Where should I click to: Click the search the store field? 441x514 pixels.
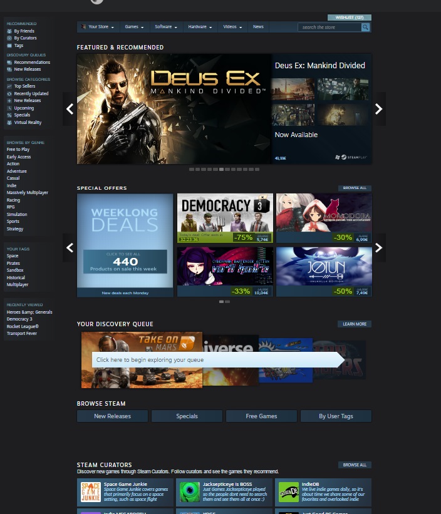click(x=329, y=27)
